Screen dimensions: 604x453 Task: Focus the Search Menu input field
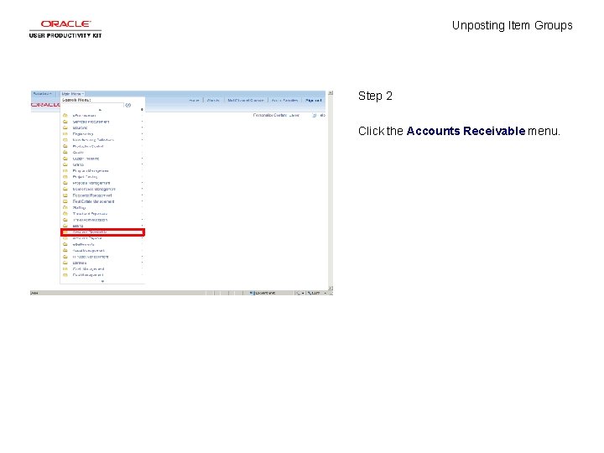click(x=92, y=105)
